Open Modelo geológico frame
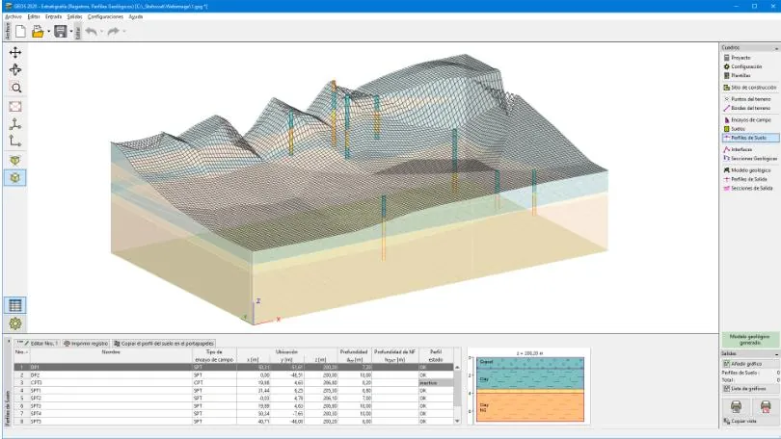Image resolution: width=781 pixels, height=439 pixels. coord(749,170)
